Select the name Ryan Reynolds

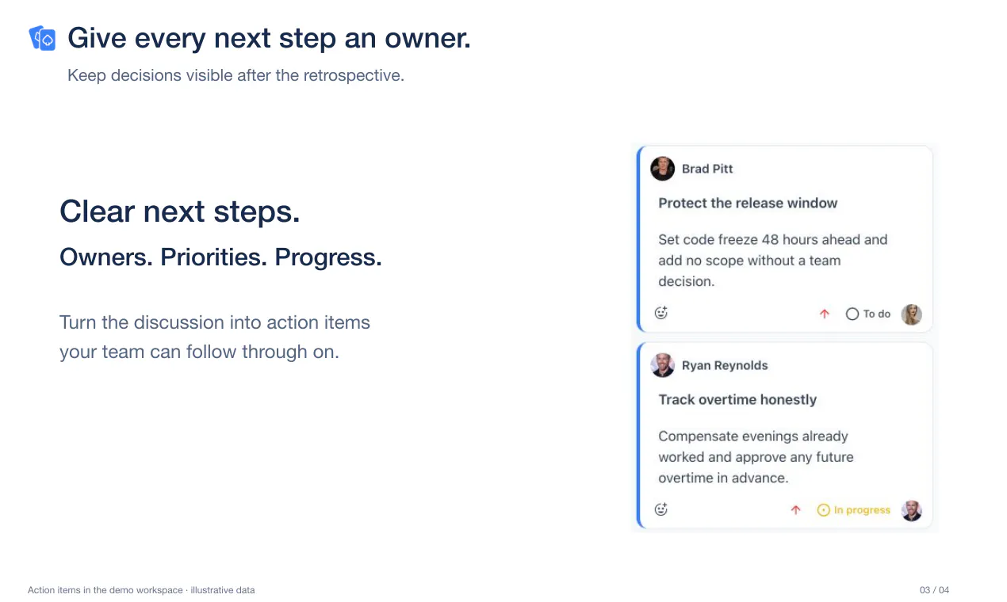pyautogui.click(x=725, y=365)
